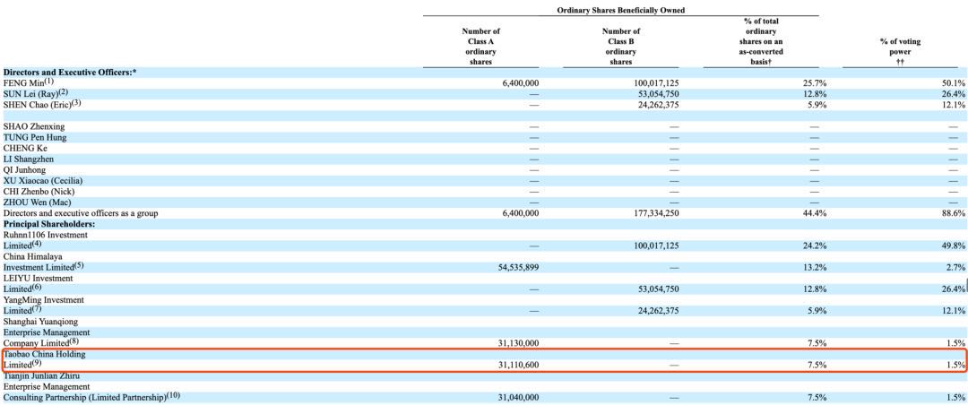This screenshot has height=405, width=968.
Task: Click the 88.6% group voting power value
Action: click(953, 213)
